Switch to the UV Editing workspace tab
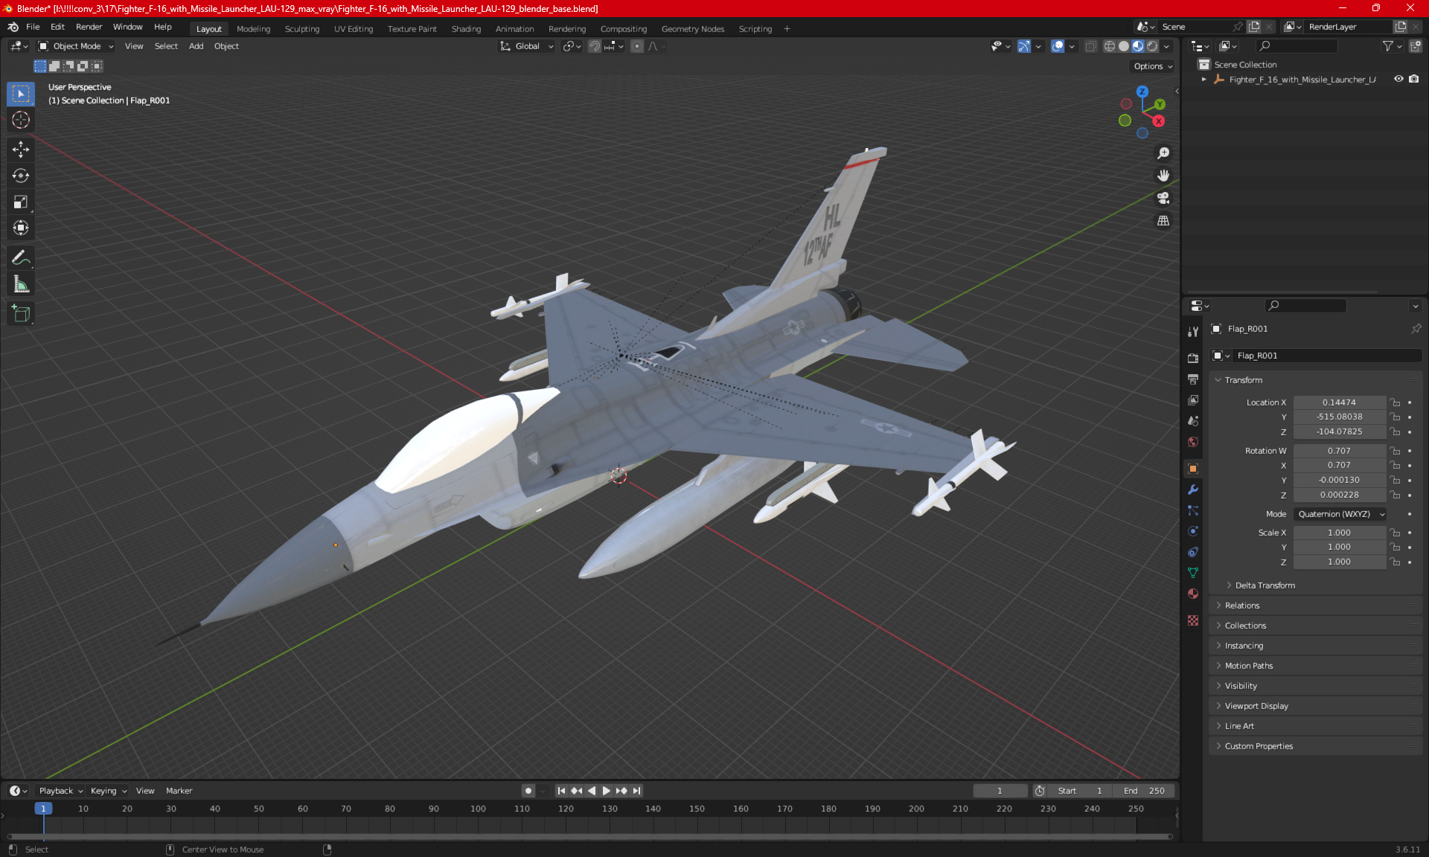The height and width of the screenshot is (857, 1429). click(x=354, y=29)
